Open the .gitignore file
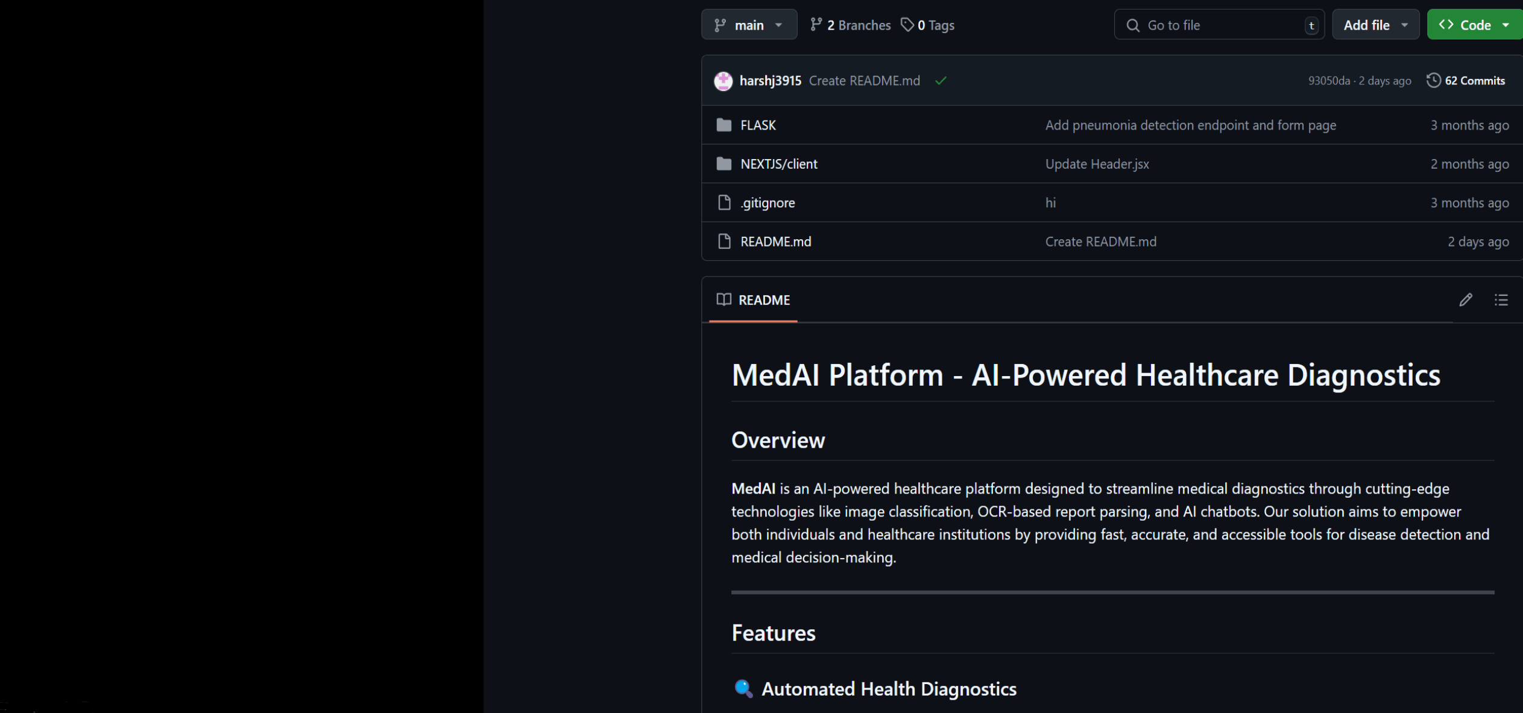 768,203
